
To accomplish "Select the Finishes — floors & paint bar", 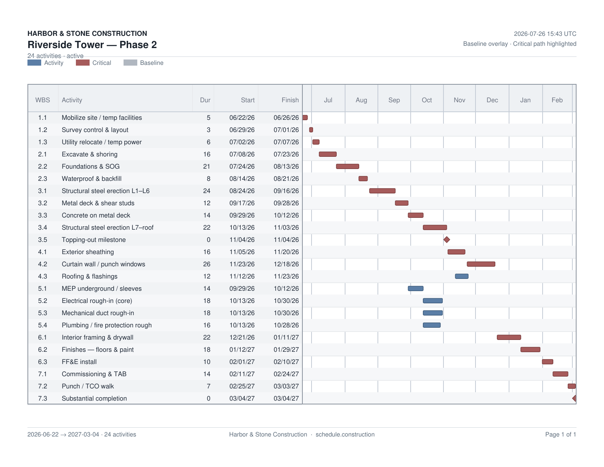I will click(x=530, y=349).
